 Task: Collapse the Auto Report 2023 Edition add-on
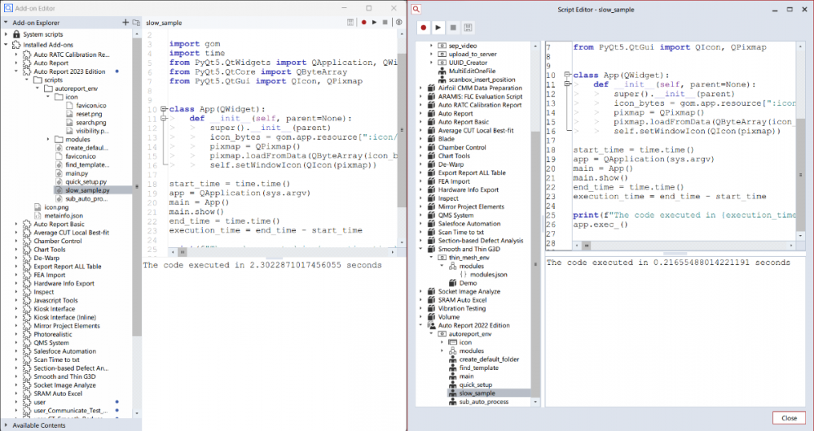click(x=16, y=72)
